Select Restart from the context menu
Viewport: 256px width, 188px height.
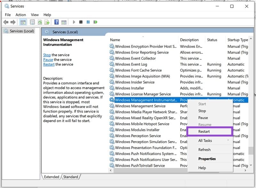click(x=204, y=131)
